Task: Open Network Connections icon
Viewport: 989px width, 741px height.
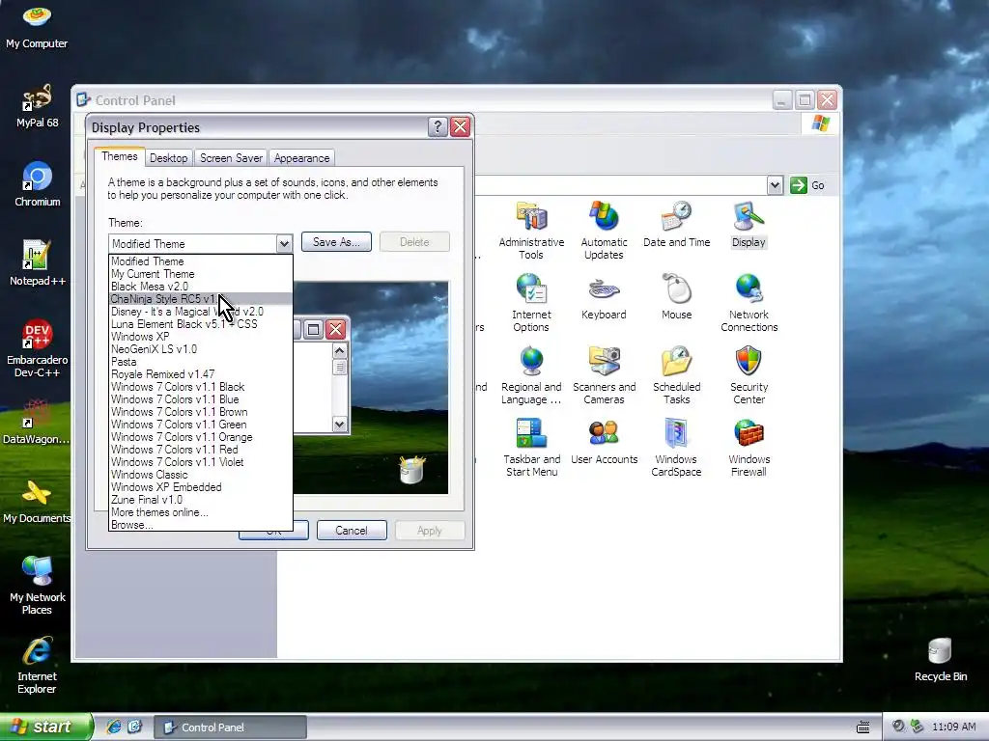Action: point(749,302)
